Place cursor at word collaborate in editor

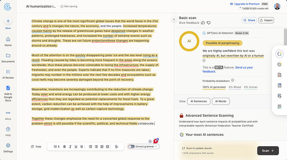point(146,123)
